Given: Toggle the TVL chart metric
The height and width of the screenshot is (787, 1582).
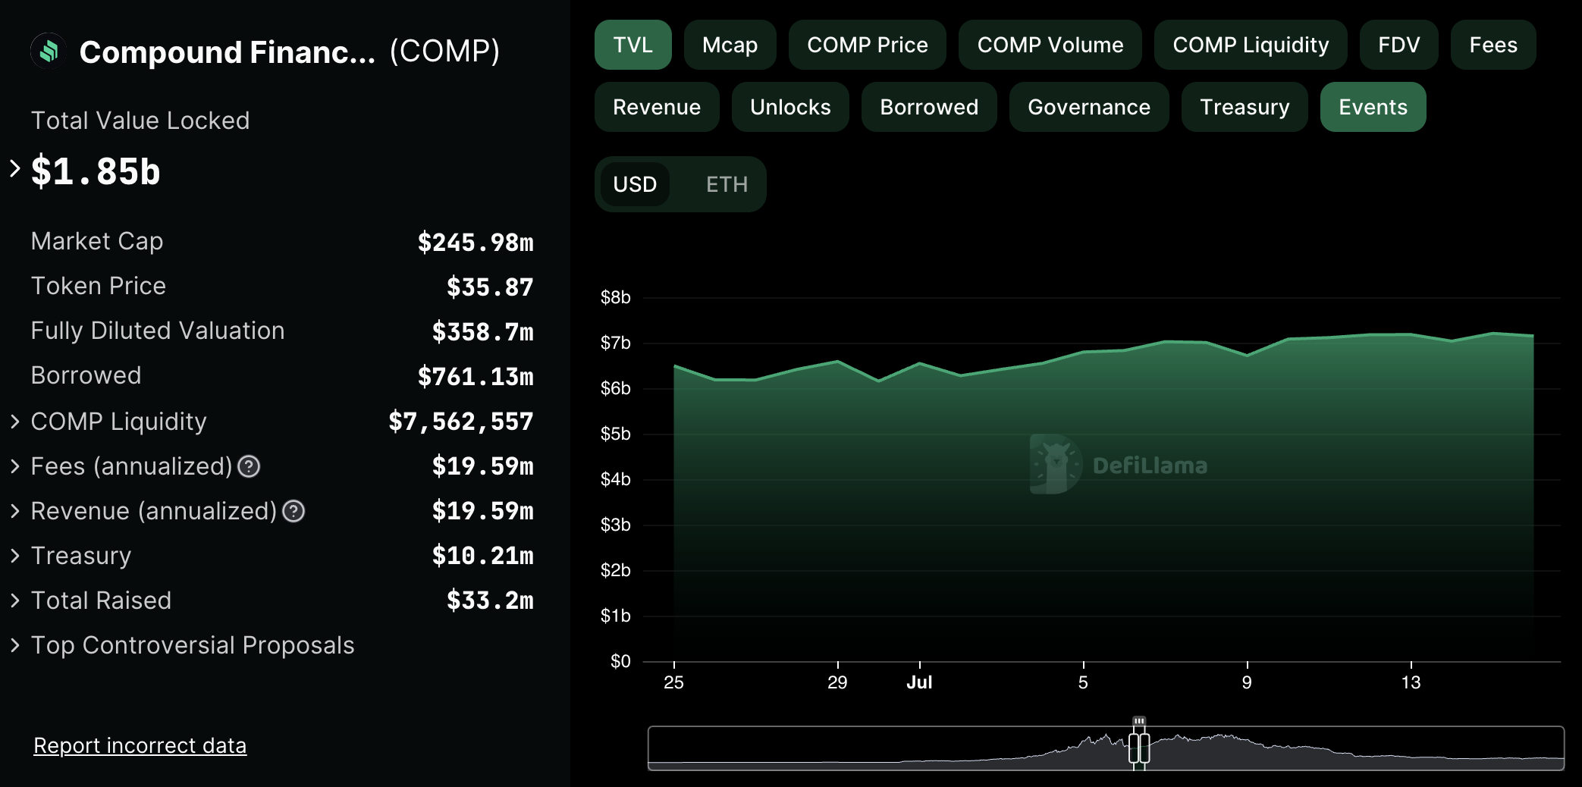Looking at the screenshot, I should 632,45.
